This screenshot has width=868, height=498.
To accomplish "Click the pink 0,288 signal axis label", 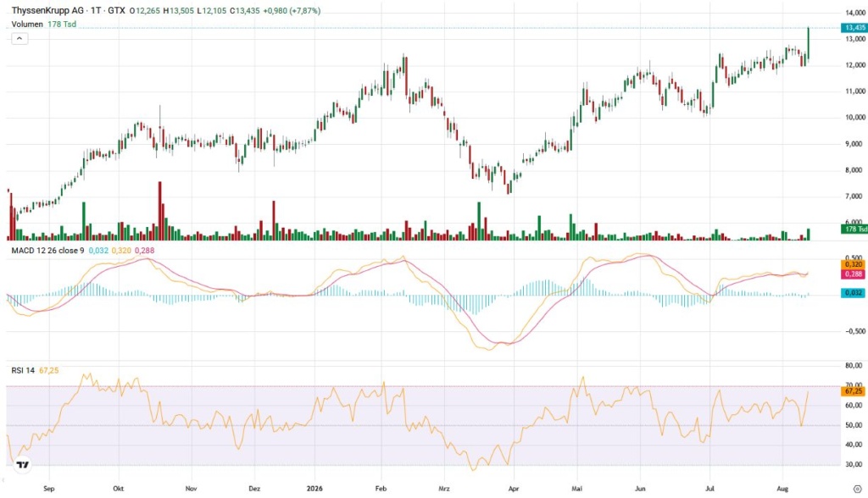I will pos(853,274).
